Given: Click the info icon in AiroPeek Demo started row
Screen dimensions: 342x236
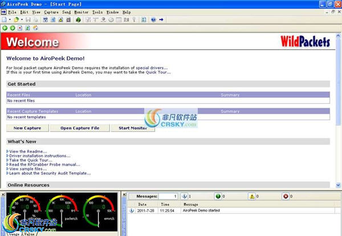Looking at the screenshot, I should [x=132, y=211].
